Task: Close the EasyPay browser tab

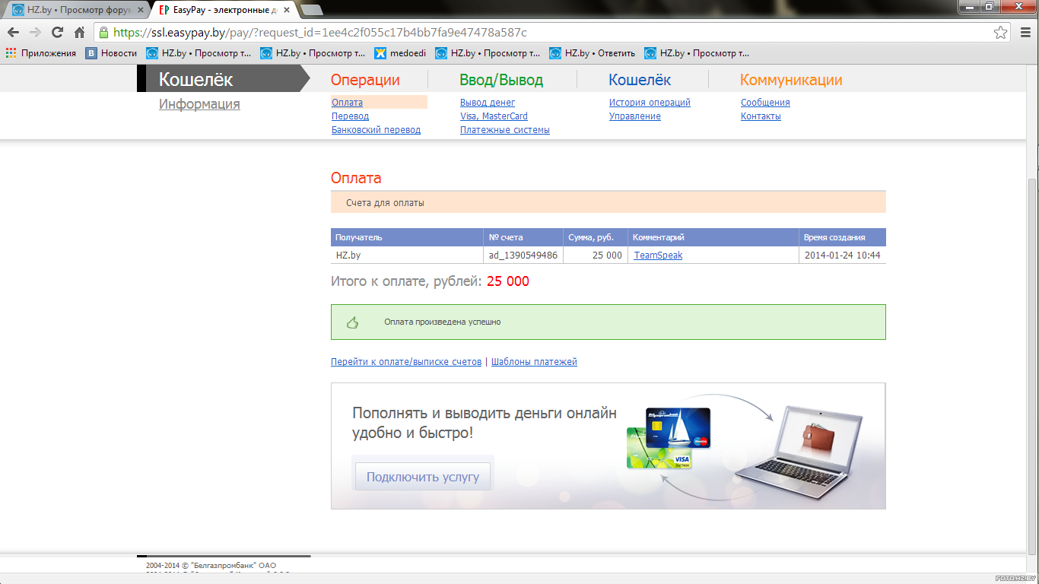Action: [287, 11]
